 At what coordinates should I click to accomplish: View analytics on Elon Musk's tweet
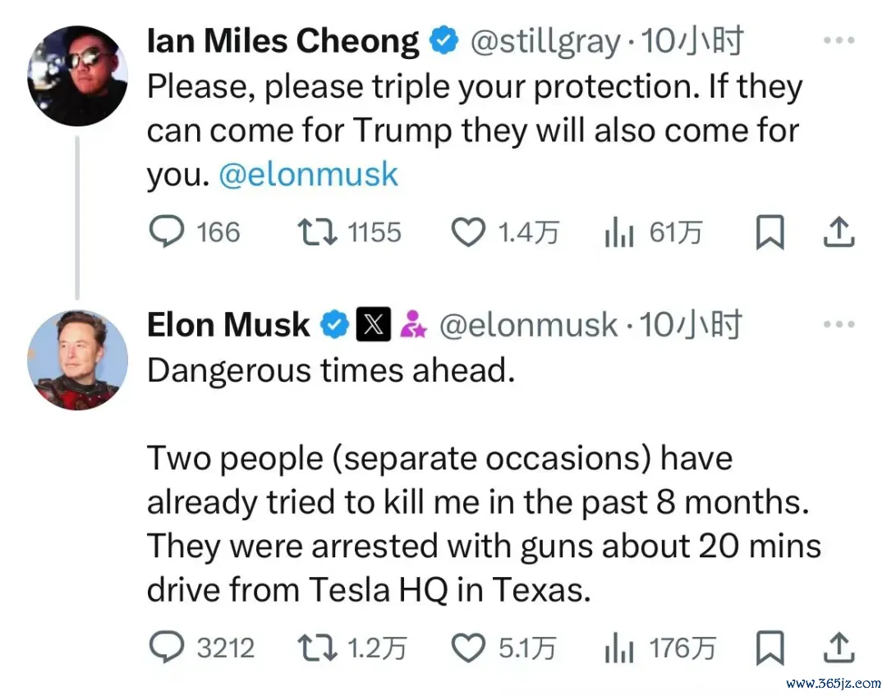pos(618,648)
